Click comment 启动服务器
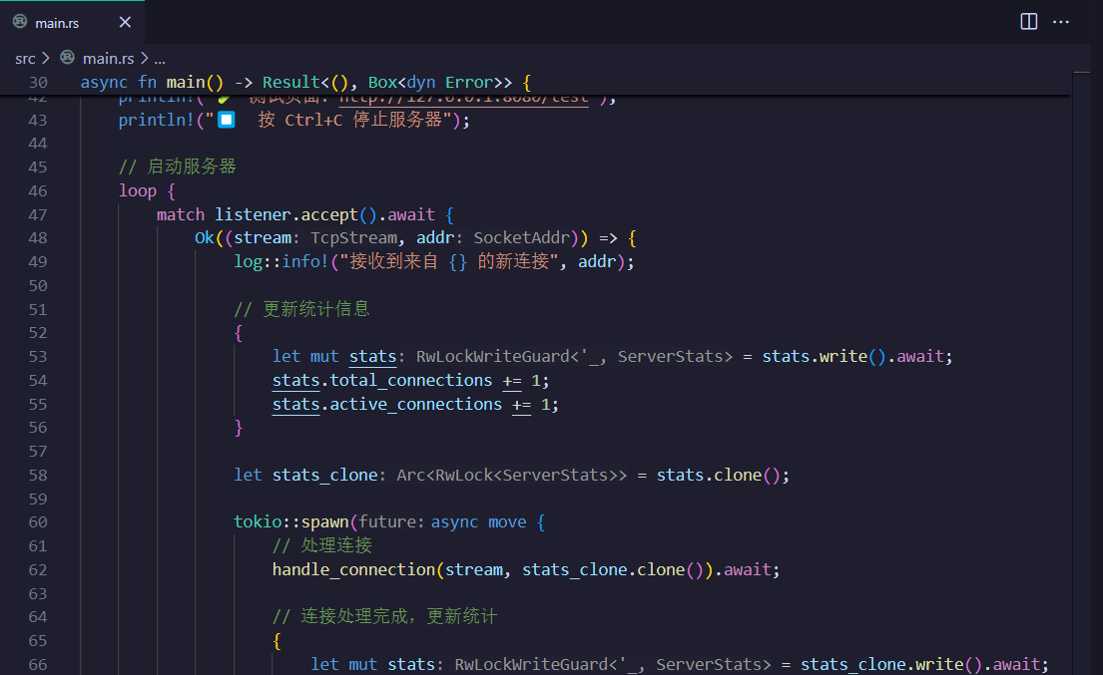Viewport: 1103px width, 675px height. (178, 168)
